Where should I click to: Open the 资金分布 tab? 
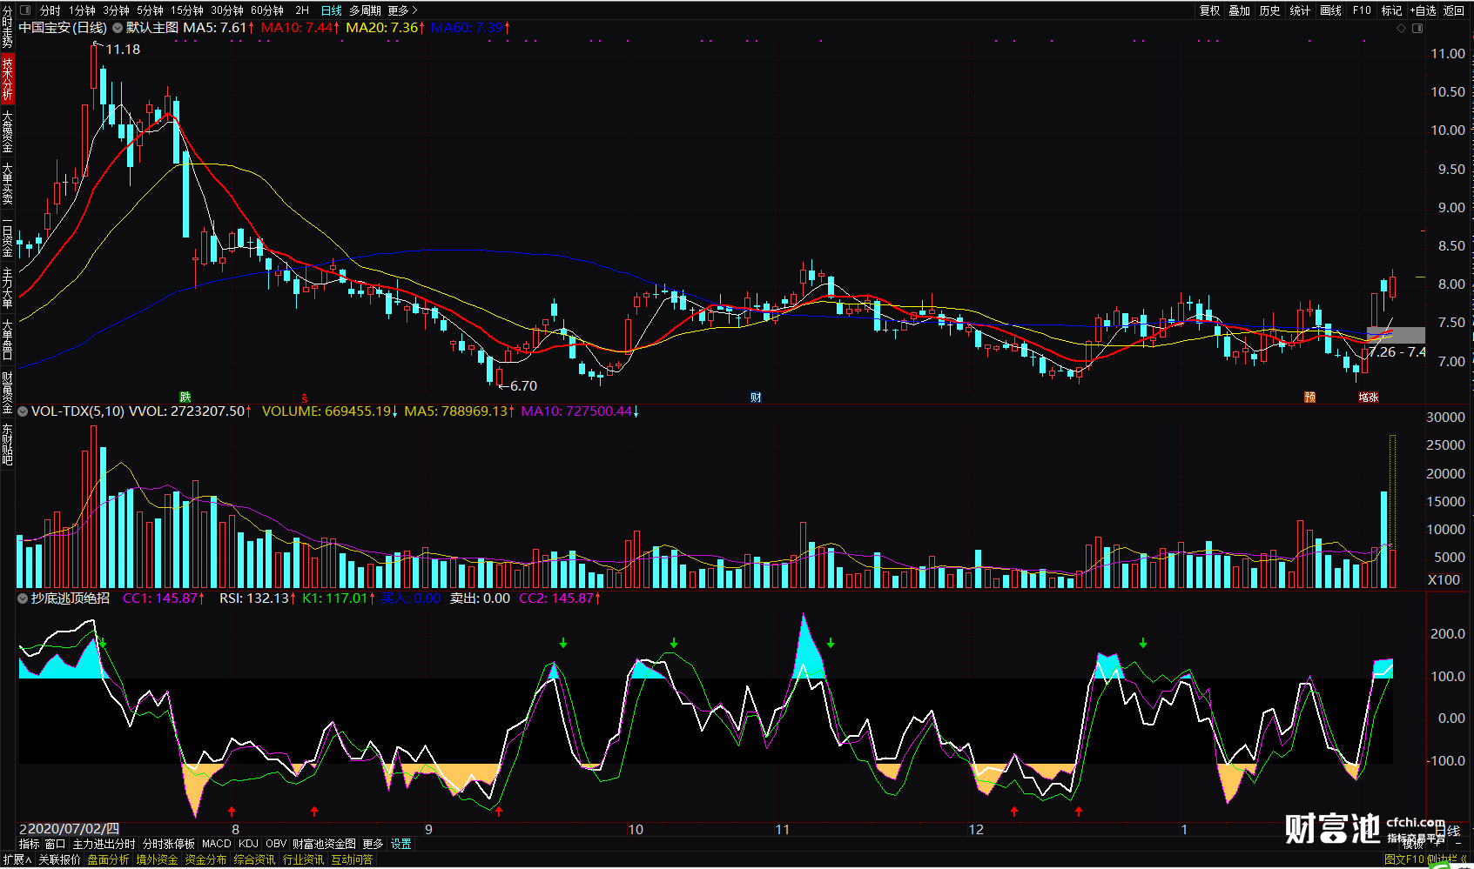205,859
